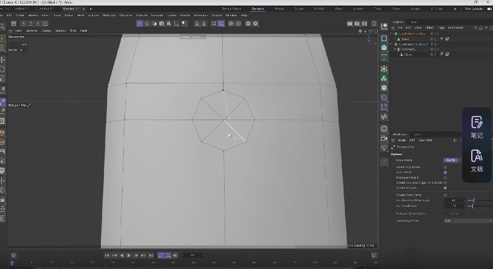The width and height of the screenshot is (493, 269).
Task: Toggle the Create N-gons checkbox
Action: 445,187
